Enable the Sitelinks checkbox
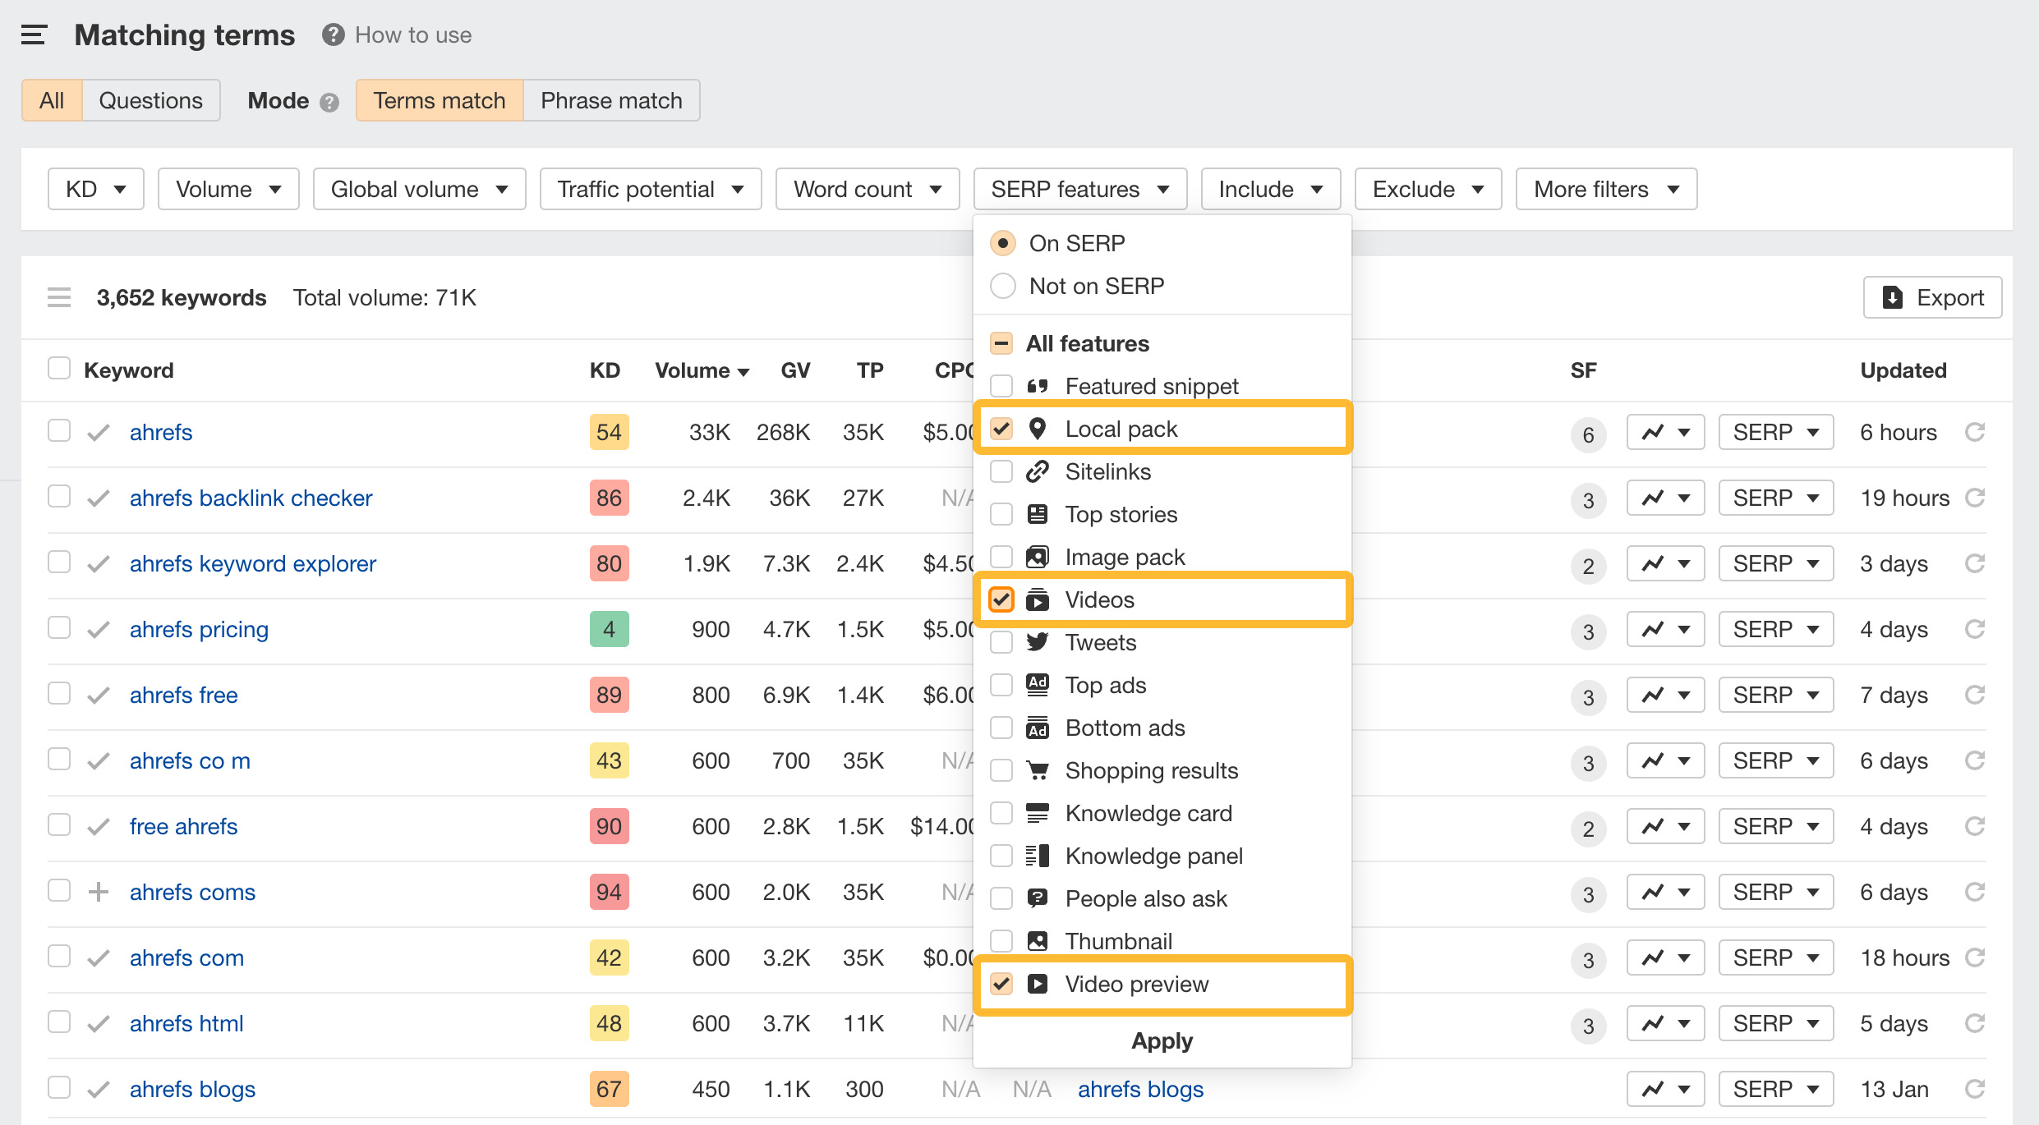Image resolution: width=2039 pixels, height=1125 pixels. click(1001, 471)
